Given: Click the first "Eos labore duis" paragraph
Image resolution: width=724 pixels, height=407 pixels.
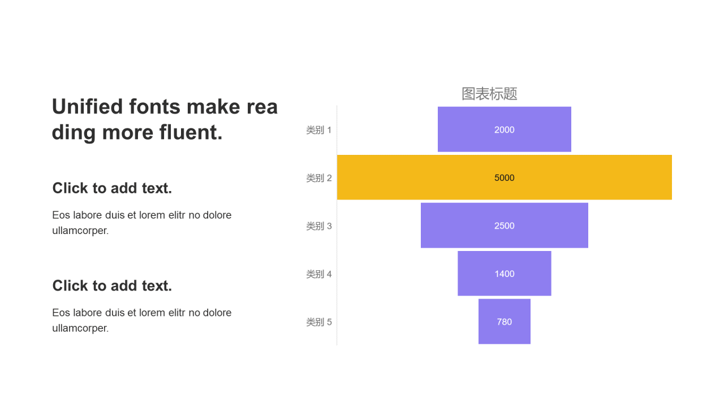Looking at the screenshot, I should click(141, 223).
